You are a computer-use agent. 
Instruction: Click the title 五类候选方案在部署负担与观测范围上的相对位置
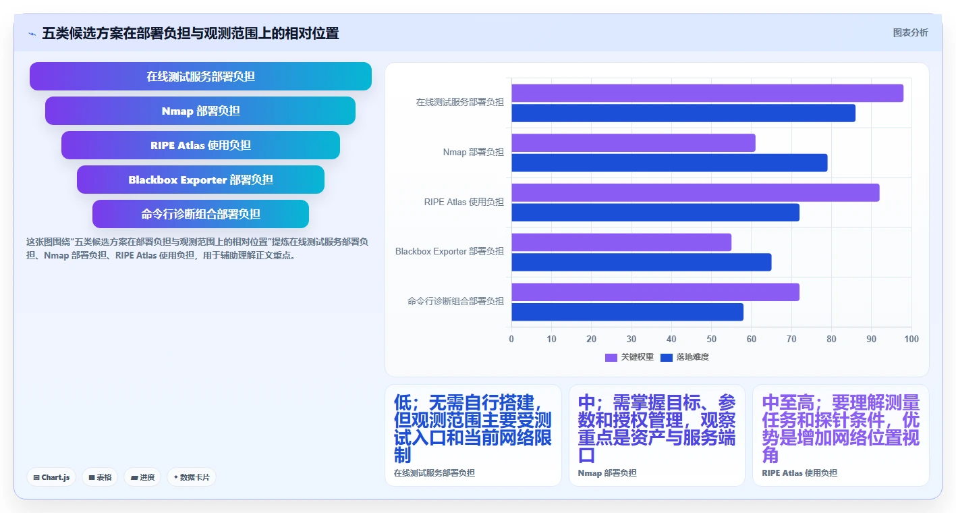190,33
